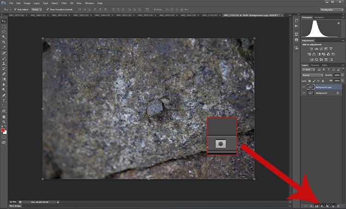The width and height of the screenshot is (346, 209).
Task: Open the Adjustments panel flyout menu
Action: pyautogui.click(x=343, y=41)
